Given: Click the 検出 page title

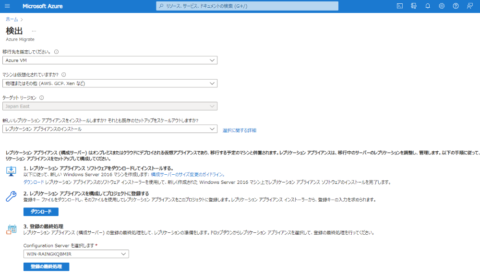Looking at the screenshot, I should pyautogui.click(x=14, y=31).
